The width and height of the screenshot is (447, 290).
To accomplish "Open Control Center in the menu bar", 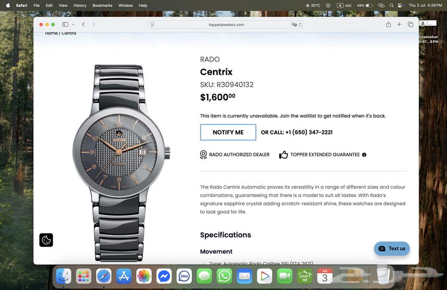I will (x=400, y=5).
